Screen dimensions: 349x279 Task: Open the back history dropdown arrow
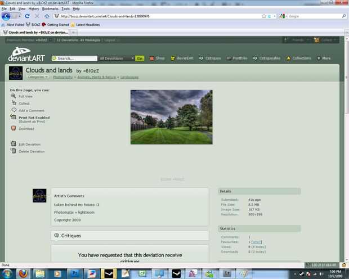tap(19, 16)
